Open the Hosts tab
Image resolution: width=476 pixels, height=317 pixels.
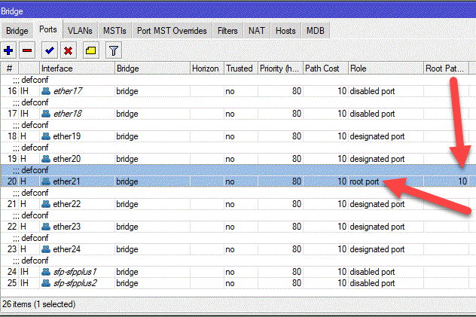[285, 31]
